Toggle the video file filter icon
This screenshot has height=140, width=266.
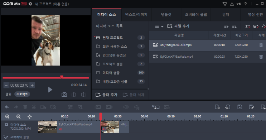click(248, 26)
